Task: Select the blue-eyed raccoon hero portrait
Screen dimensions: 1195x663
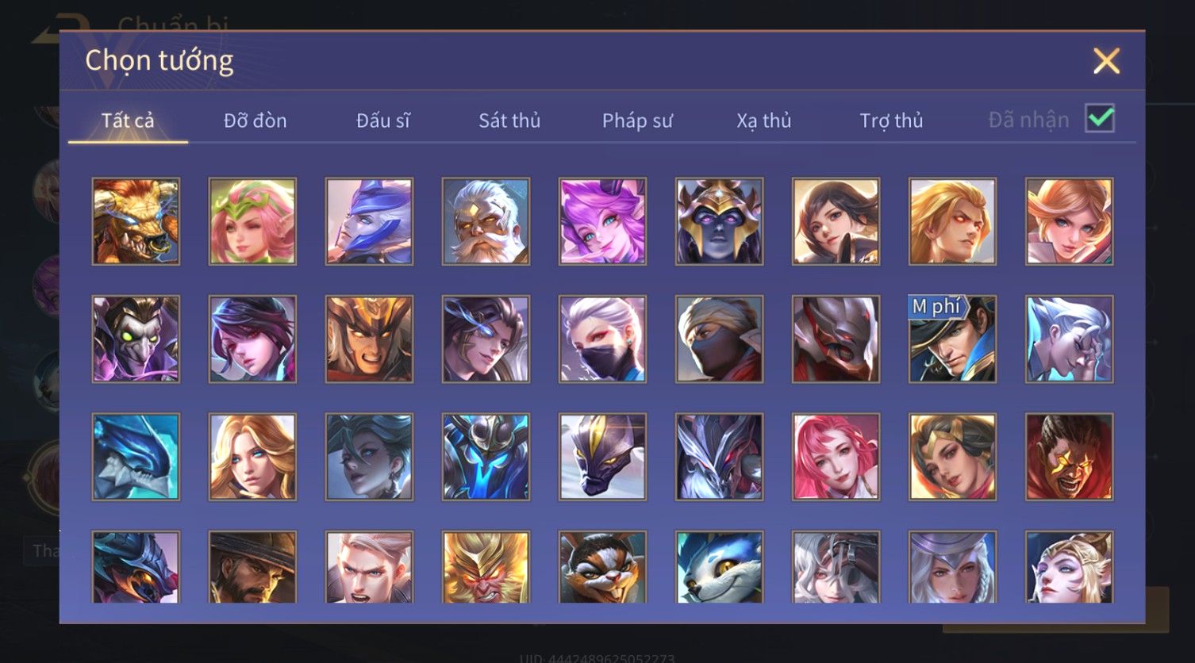Action: pos(719,567)
